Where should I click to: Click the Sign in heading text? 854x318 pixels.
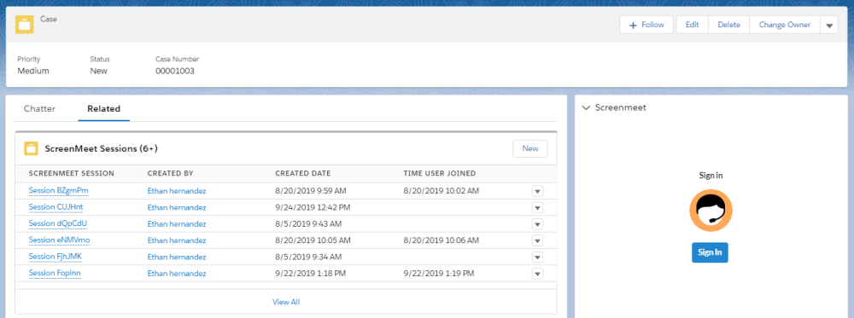coord(711,176)
